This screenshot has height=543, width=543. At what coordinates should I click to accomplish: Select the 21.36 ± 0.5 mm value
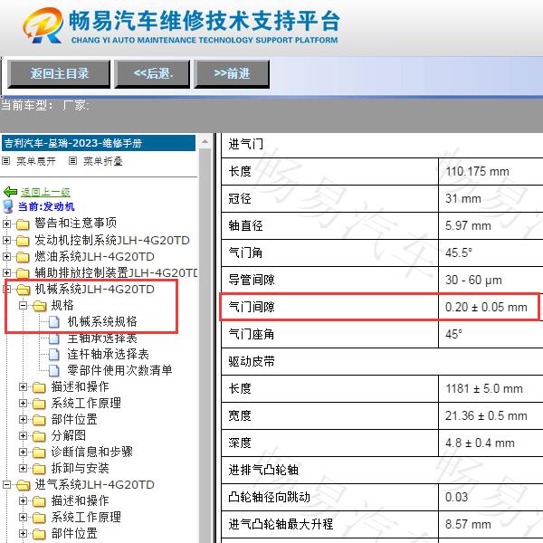(x=486, y=415)
